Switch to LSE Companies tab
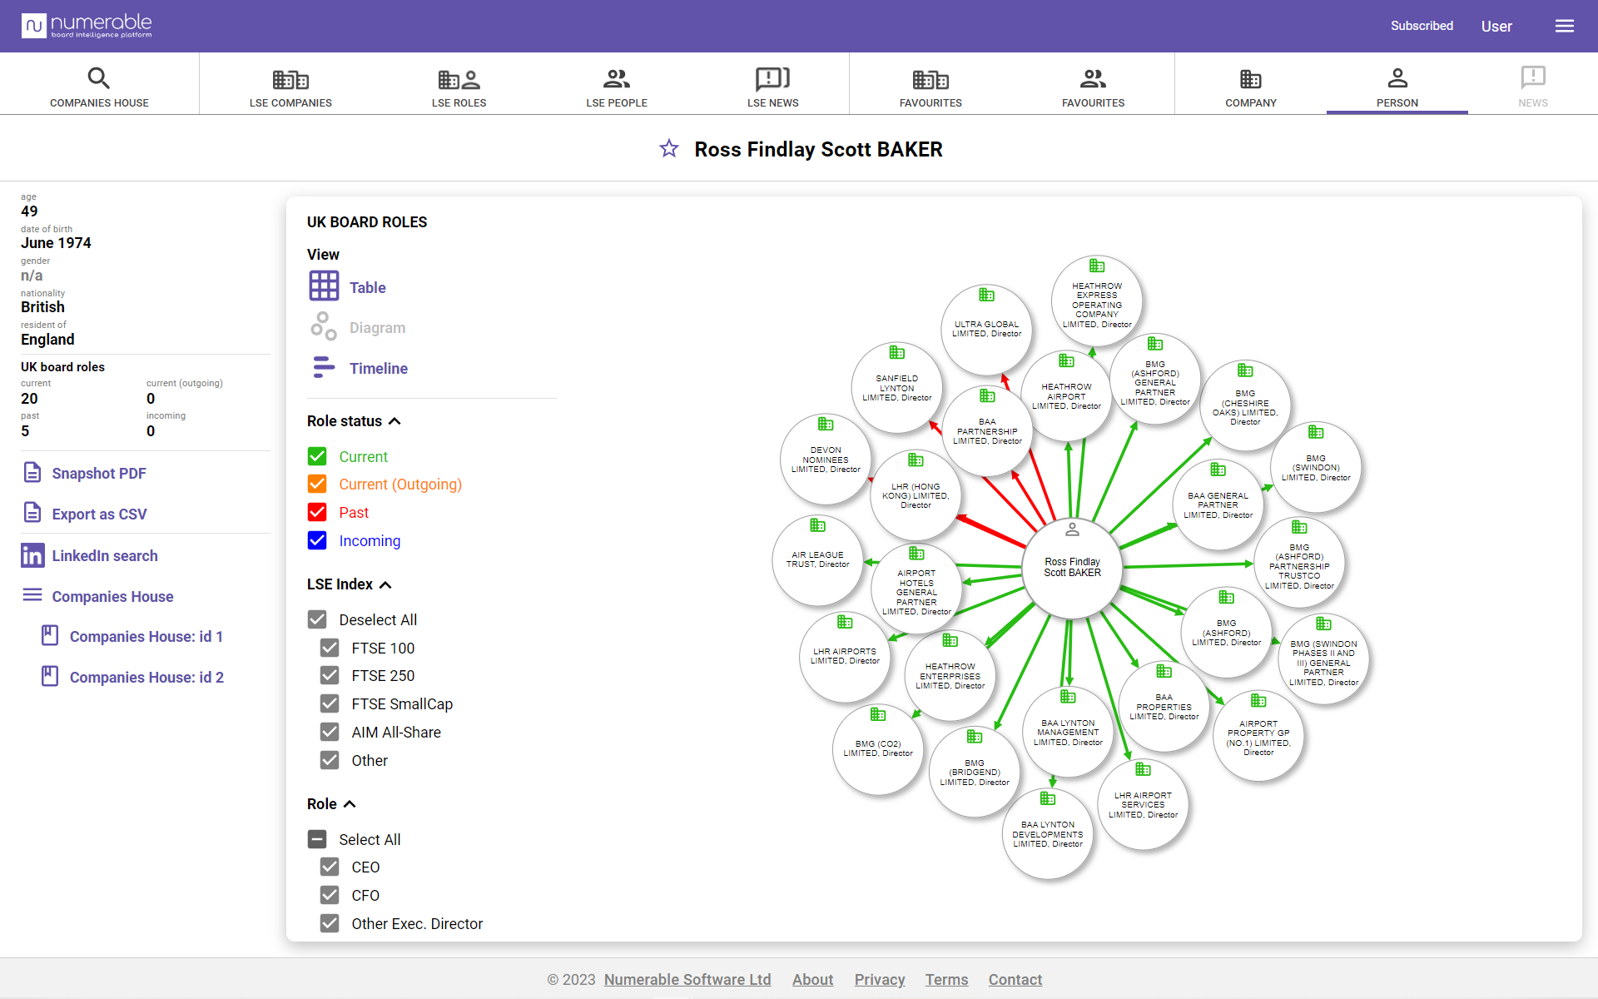Screen dimensions: 1598x999 click(290, 87)
